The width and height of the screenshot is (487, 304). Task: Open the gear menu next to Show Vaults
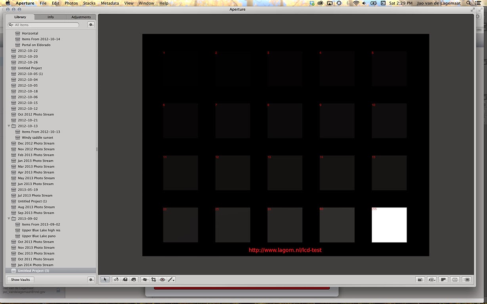click(x=91, y=279)
